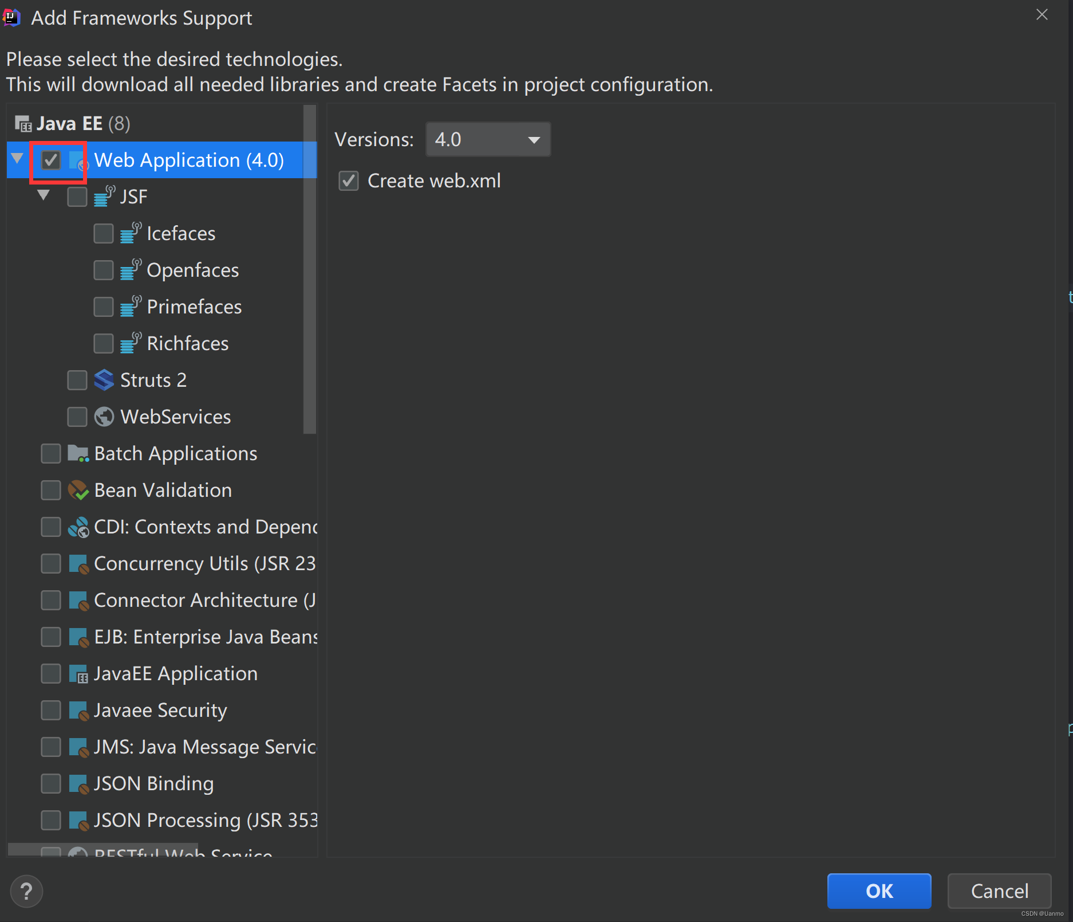Click the Create web.xml label text
The width and height of the screenshot is (1073, 922).
point(434,181)
